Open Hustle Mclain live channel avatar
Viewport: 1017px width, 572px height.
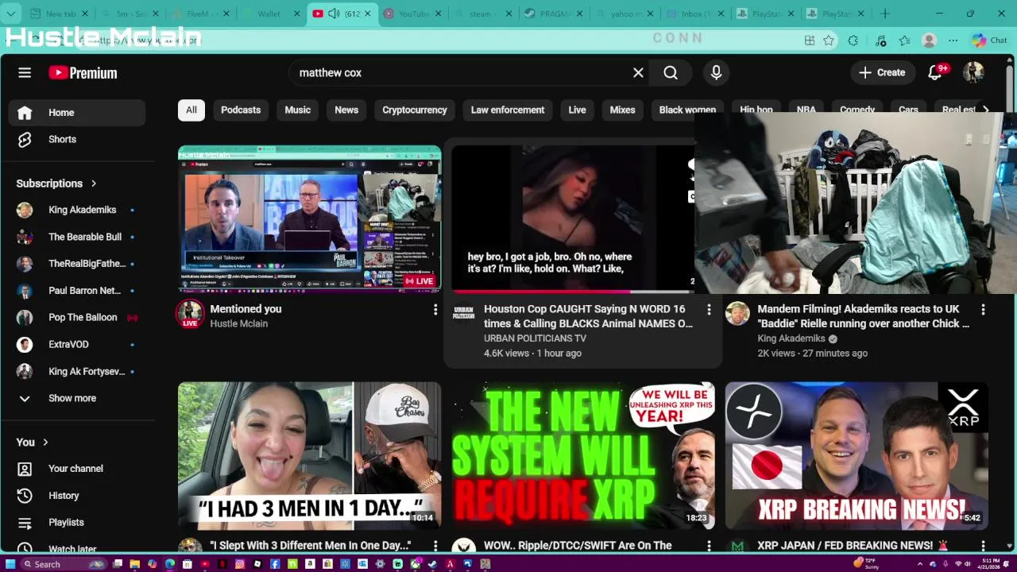(190, 314)
